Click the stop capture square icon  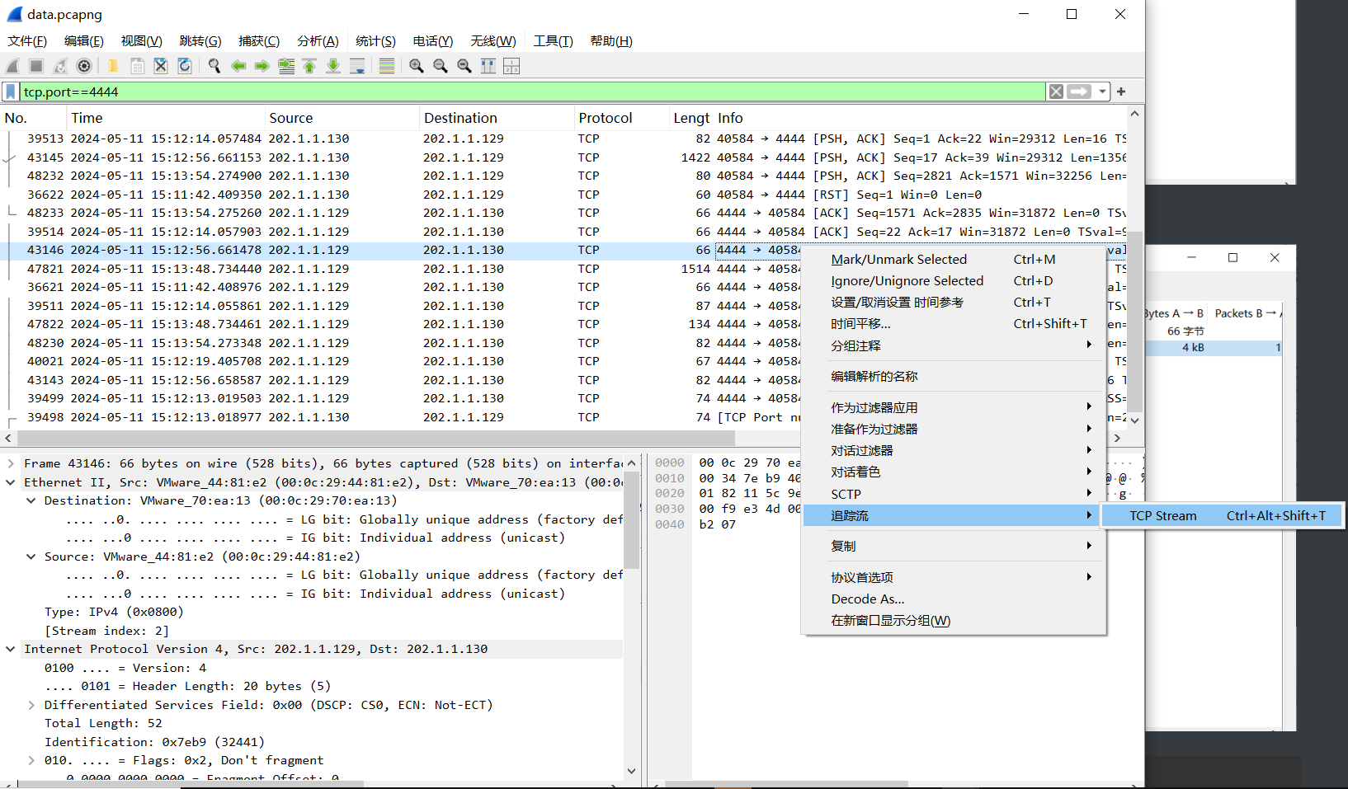pos(35,66)
